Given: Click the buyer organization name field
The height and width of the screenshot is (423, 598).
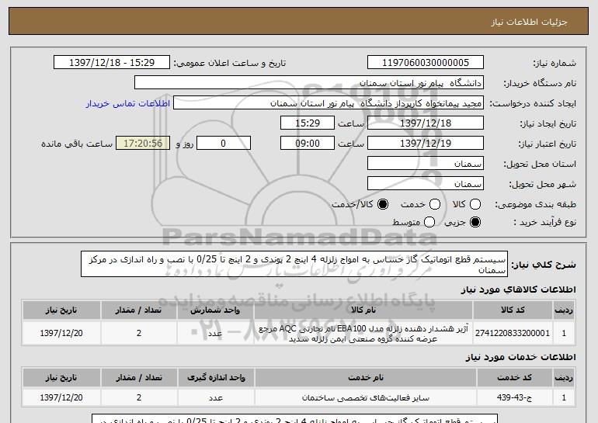Looking at the screenshot, I should pyautogui.click(x=309, y=83).
